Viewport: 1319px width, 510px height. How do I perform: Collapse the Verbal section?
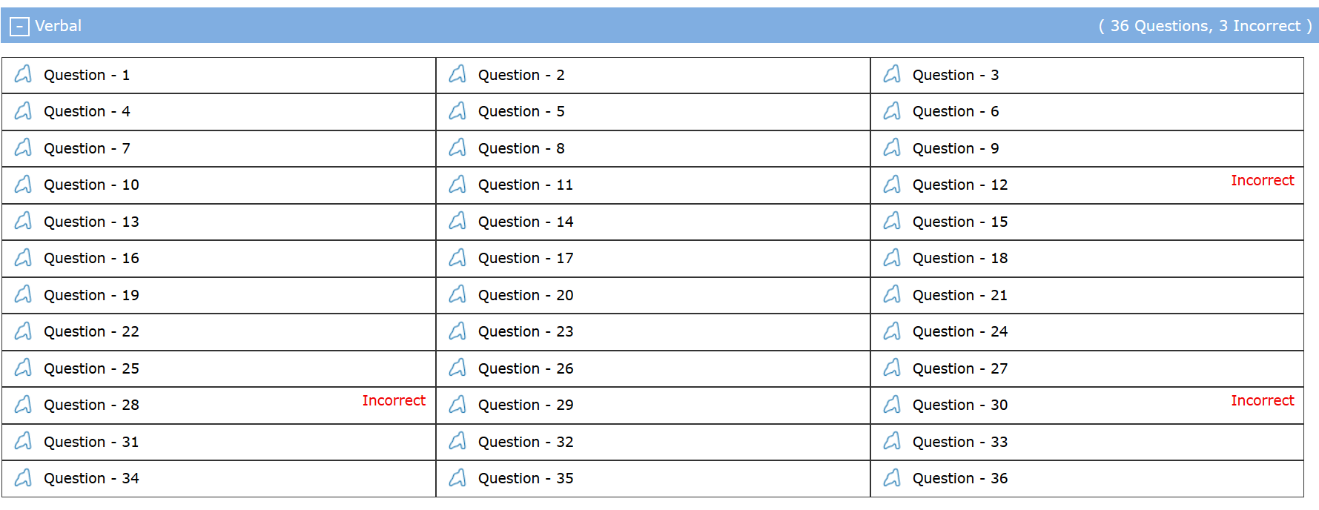coord(19,27)
